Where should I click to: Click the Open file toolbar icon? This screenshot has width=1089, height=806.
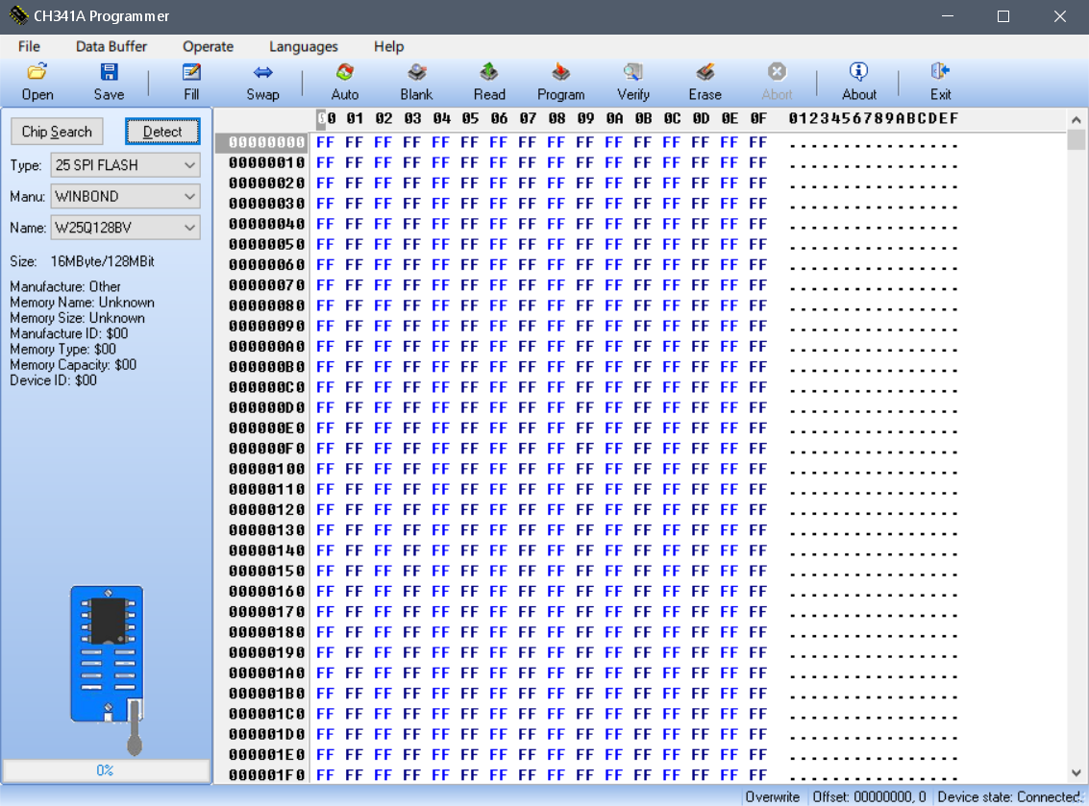pos(37,72)
